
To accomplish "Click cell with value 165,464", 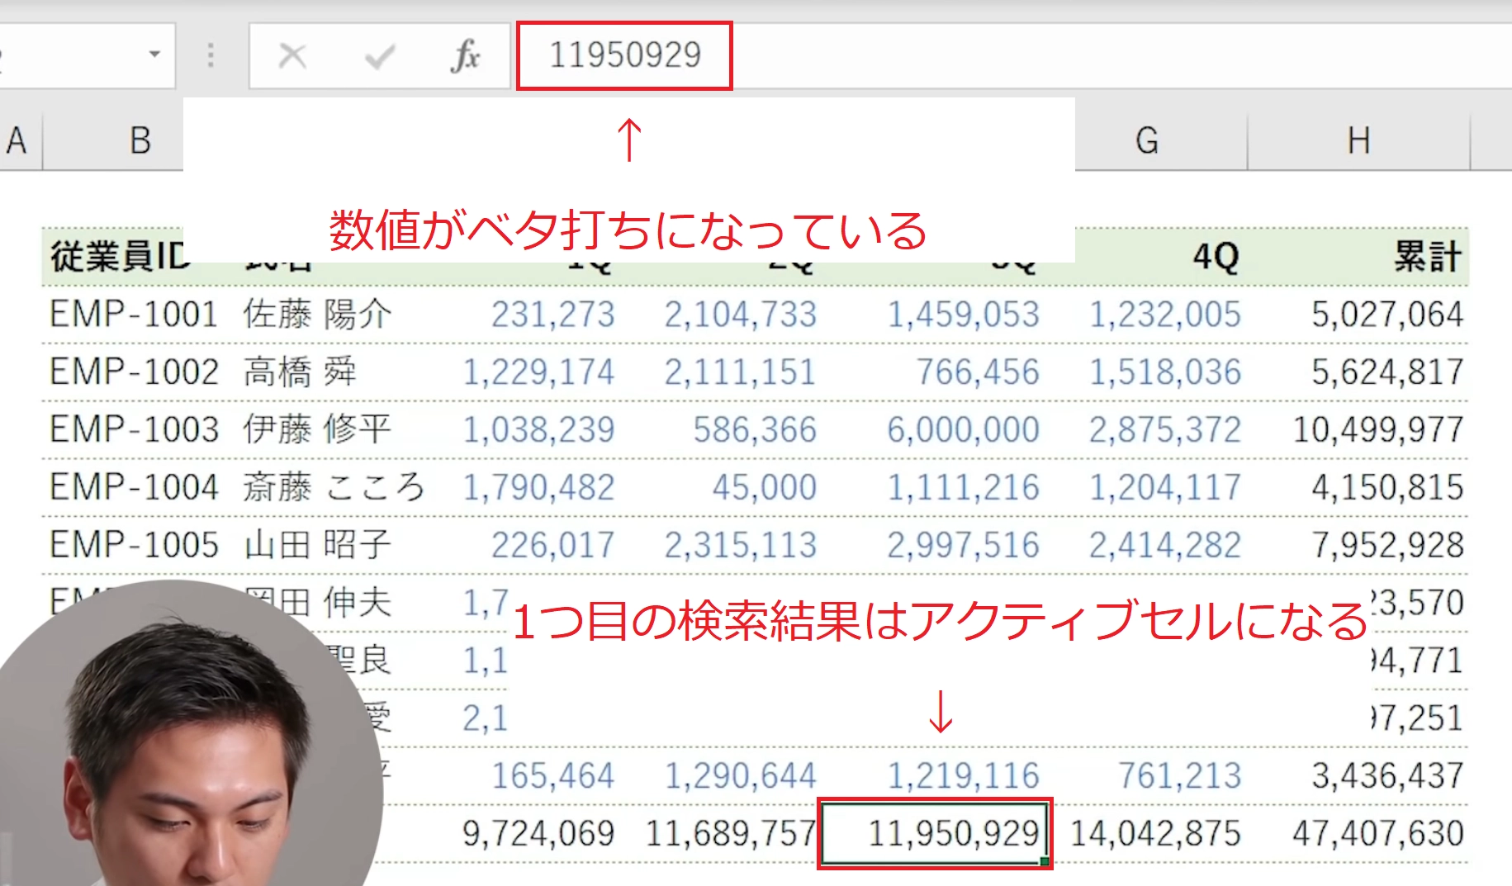I will [x=553, y=775].
